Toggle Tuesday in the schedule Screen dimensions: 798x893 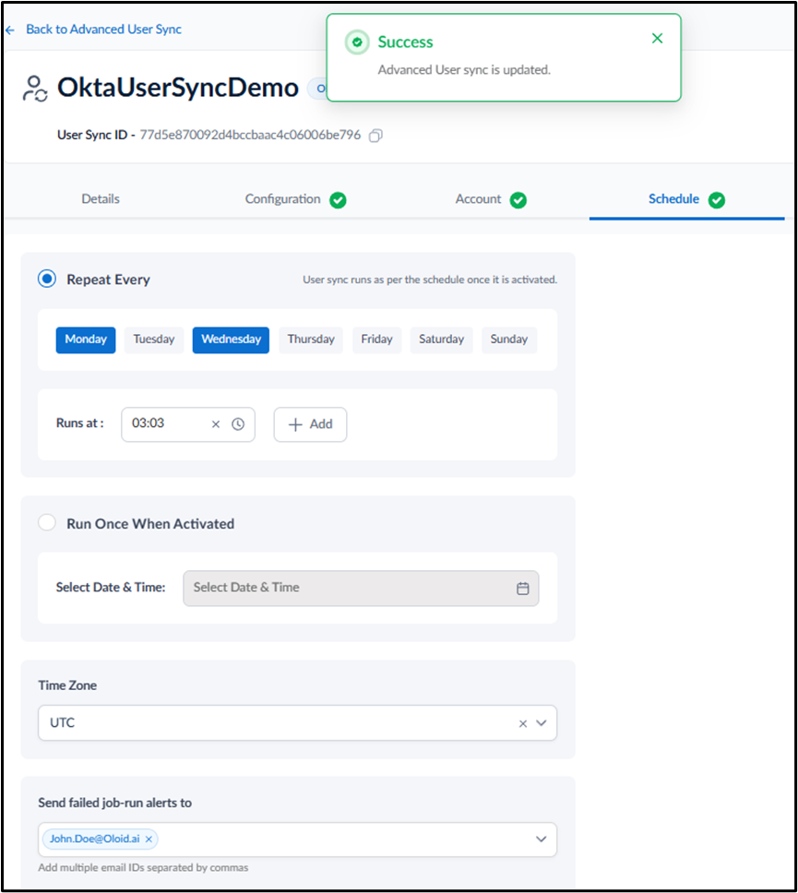(x=154, y=340)
